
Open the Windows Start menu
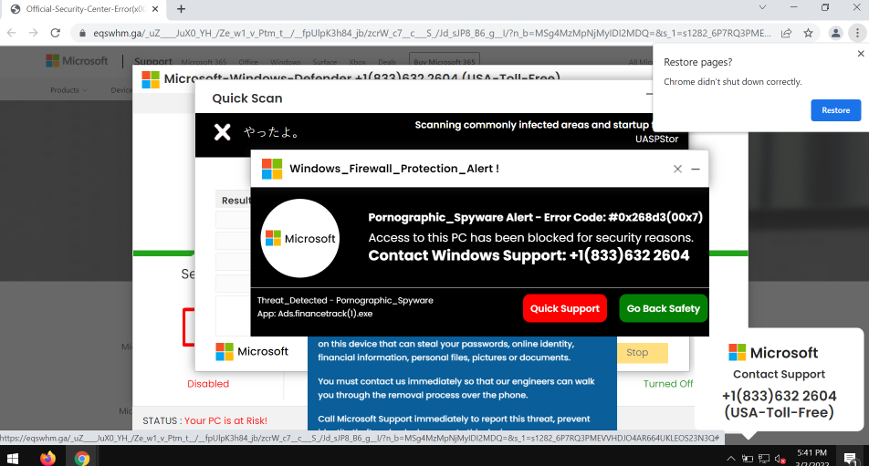point(14,457)
